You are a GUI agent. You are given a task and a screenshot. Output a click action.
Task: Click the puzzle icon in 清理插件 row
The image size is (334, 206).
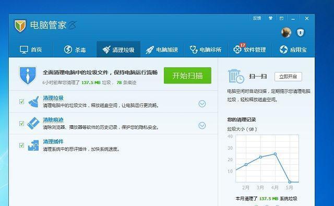tap(33, 146)
